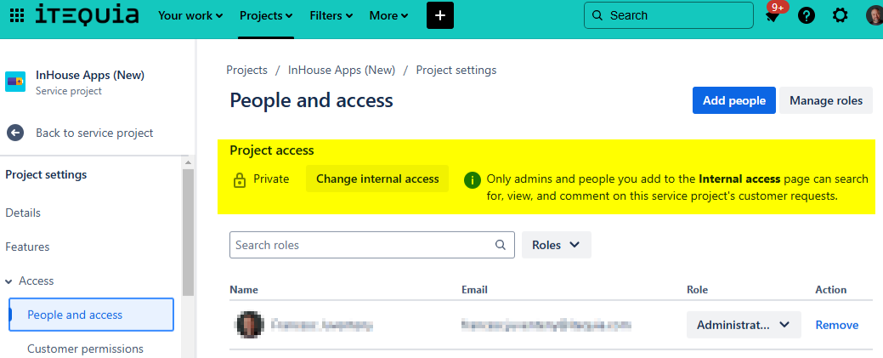Click Change internal access button

[377, 179]
